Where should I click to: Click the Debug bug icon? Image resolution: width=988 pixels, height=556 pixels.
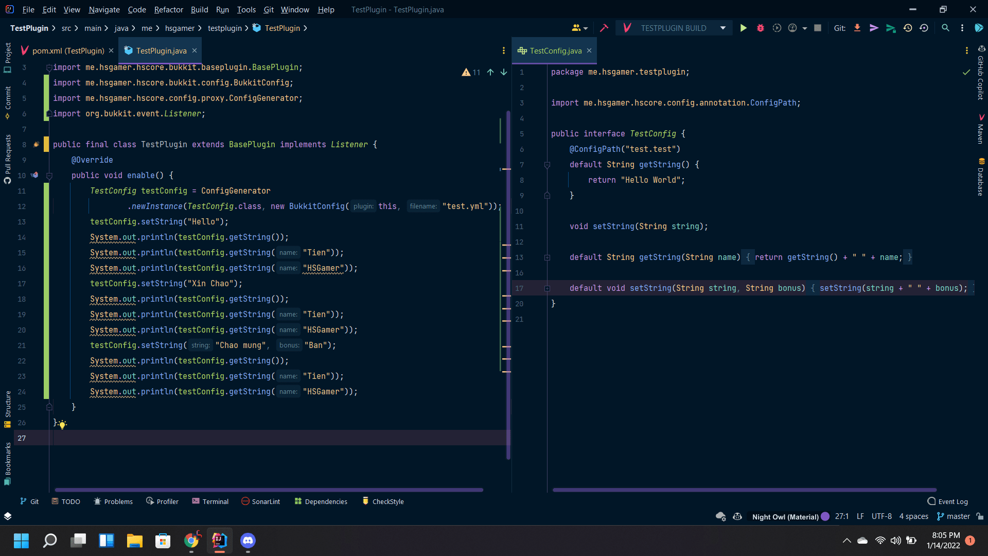click(760, 28)
